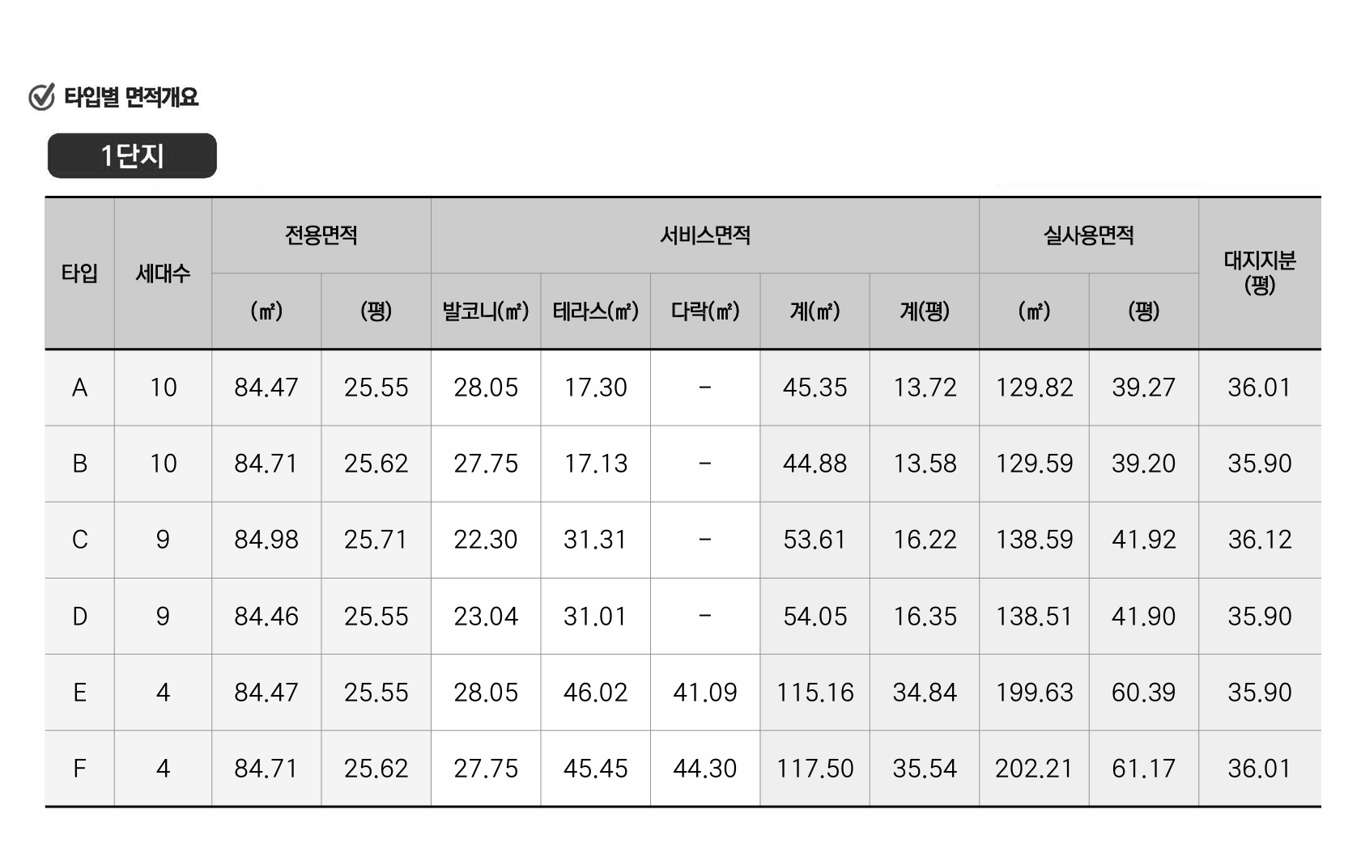Click the 전용면적 column header

click(x=321, y=235)
